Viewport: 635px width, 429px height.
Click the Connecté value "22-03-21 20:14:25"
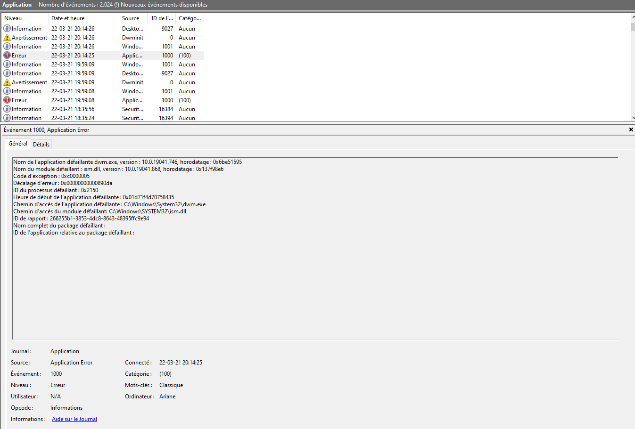tap(181, 363)
